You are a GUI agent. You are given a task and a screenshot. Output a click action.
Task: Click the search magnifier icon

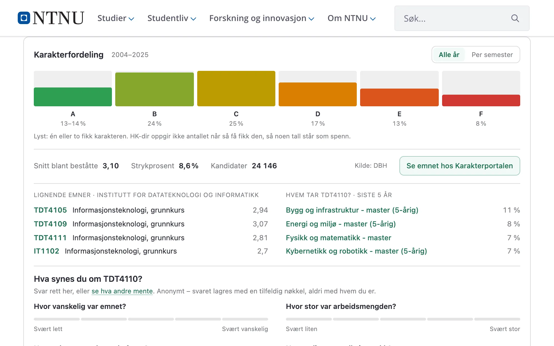click(515, 18)
